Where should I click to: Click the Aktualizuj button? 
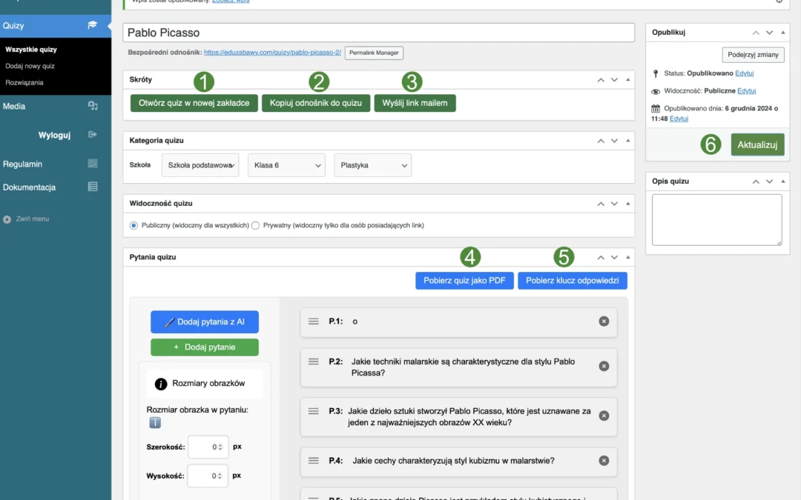click(756, 144)
